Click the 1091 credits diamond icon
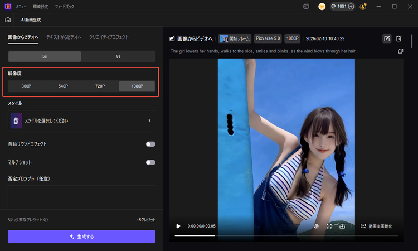This screenshot has height=251, width=418. click(x=333, y=6)
